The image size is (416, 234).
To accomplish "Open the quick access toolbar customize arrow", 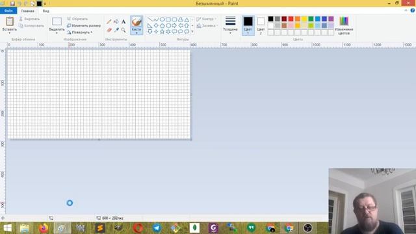I will 45,4.
